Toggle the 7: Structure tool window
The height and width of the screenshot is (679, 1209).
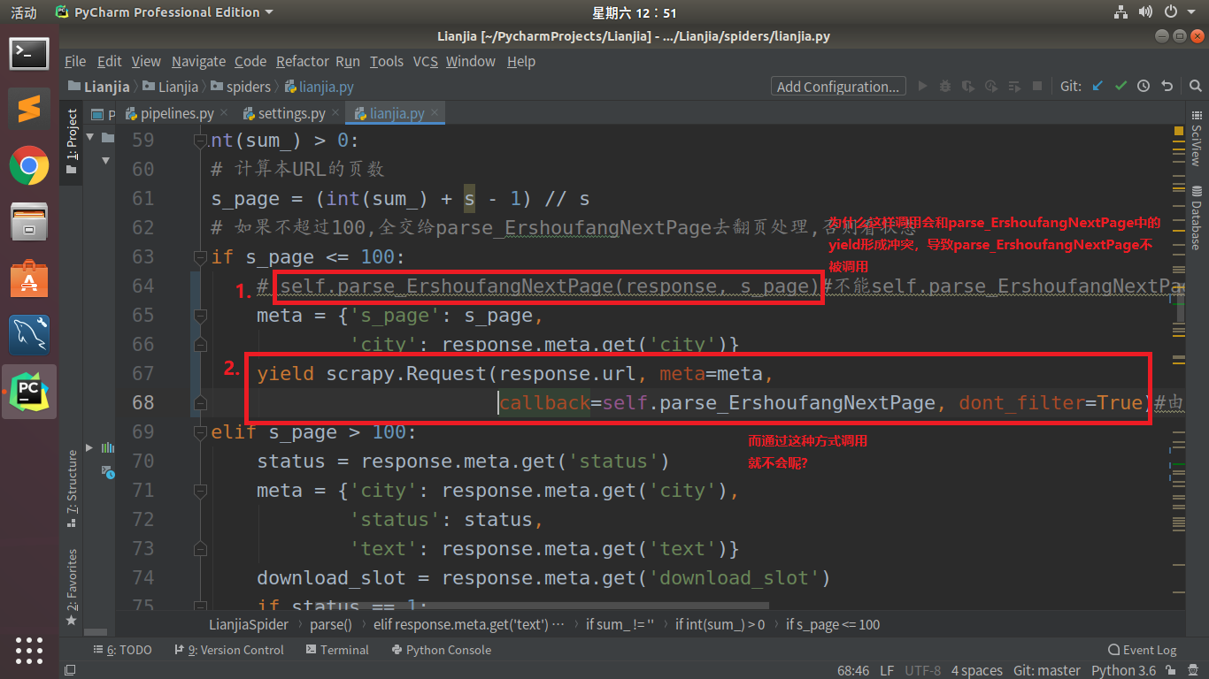tap(72, 489)
